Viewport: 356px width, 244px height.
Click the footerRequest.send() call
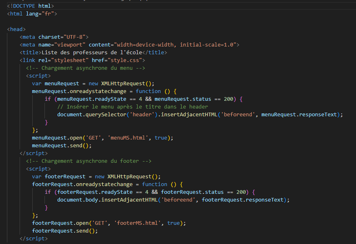[65, 231]
